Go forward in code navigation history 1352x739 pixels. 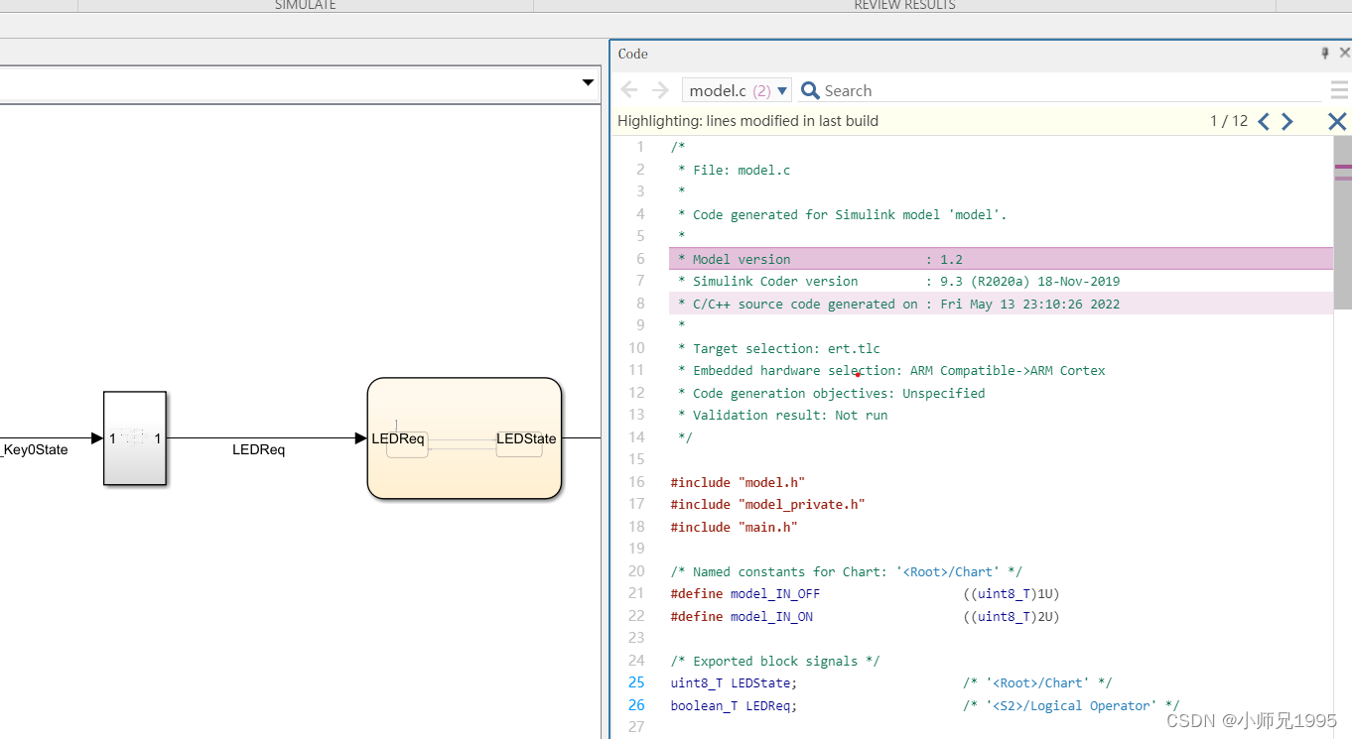[x=660, y=90]
